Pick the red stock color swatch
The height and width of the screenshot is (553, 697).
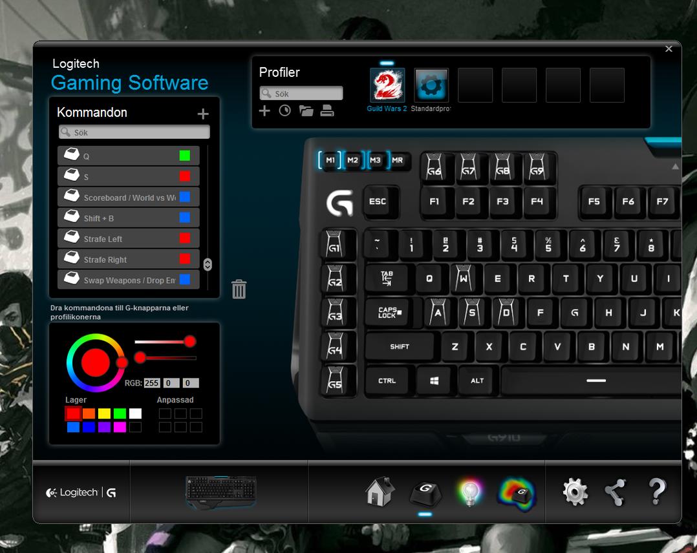tap(73, 413)
